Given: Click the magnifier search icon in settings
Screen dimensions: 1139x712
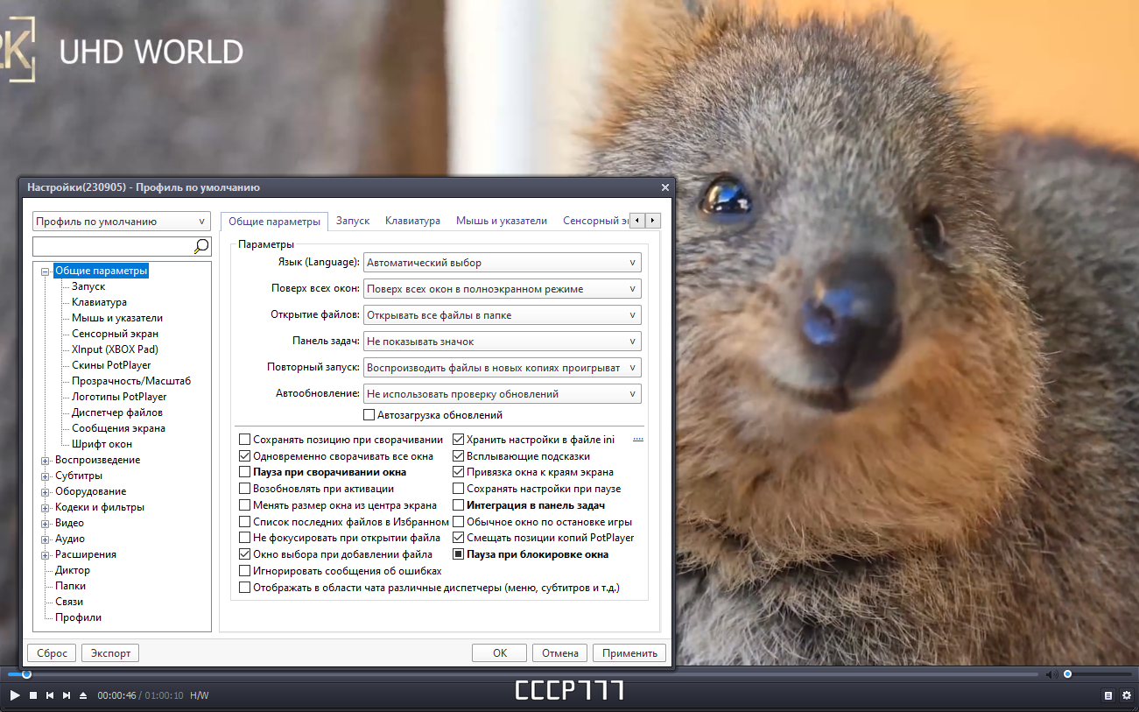Looking at the screenshot, I should 201,246.
